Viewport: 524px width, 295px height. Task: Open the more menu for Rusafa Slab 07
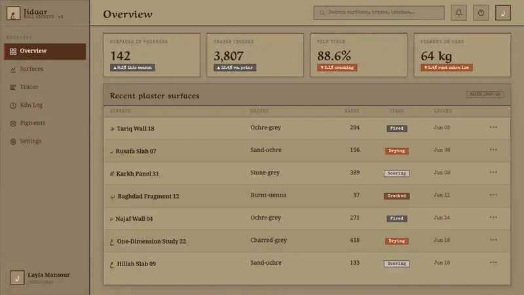[x=493, y=149]
